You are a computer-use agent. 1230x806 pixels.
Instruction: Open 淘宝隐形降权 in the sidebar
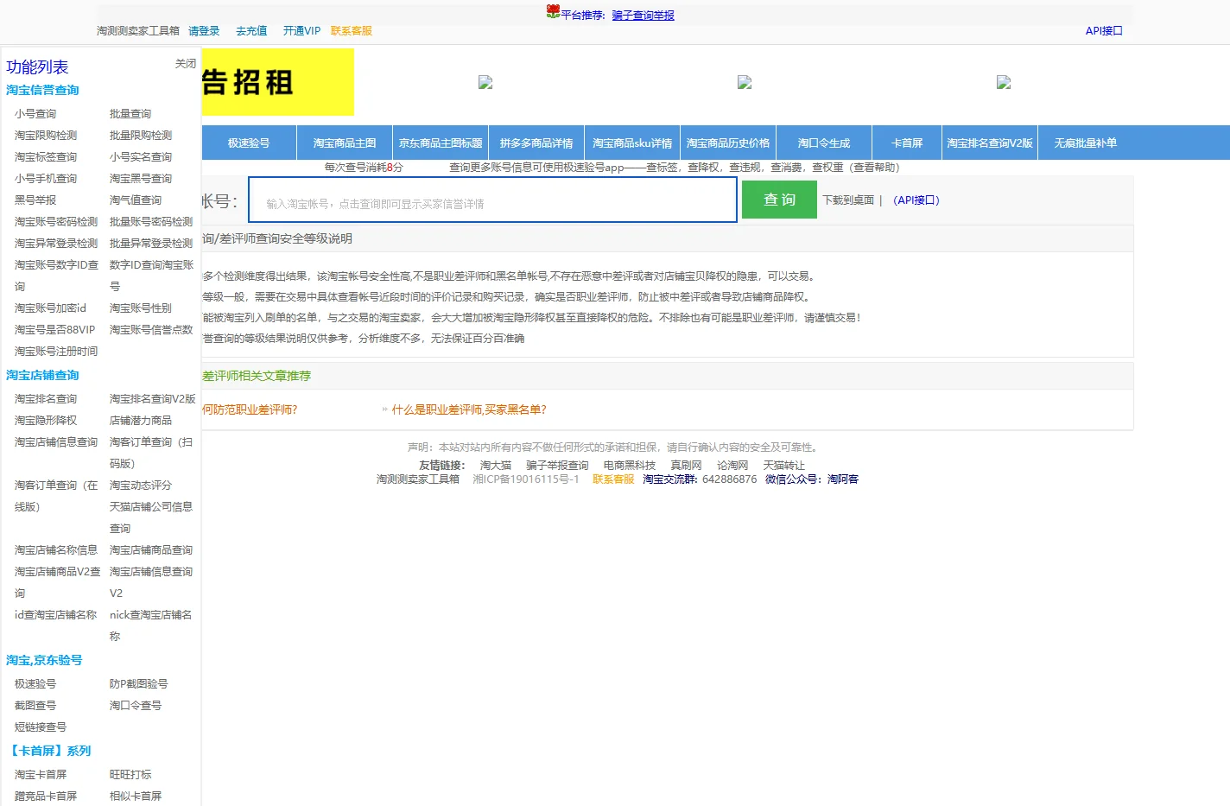(46, 421)
